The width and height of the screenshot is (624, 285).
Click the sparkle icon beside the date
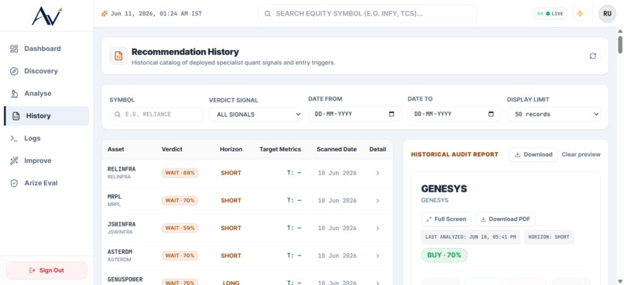105,13
